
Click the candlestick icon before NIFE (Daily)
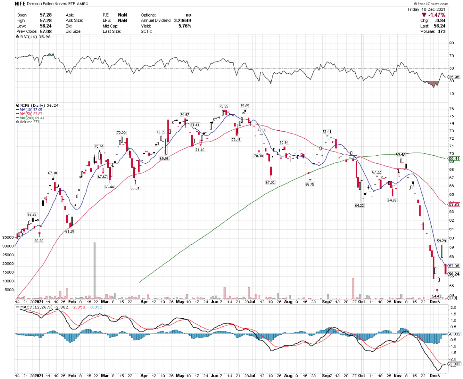click(x=17, y=105)
